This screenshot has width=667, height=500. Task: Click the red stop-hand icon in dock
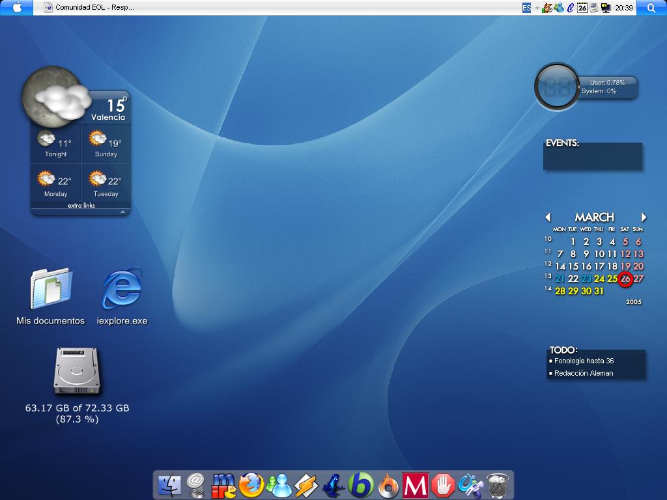pyautogui.click(x=442, y=485)
